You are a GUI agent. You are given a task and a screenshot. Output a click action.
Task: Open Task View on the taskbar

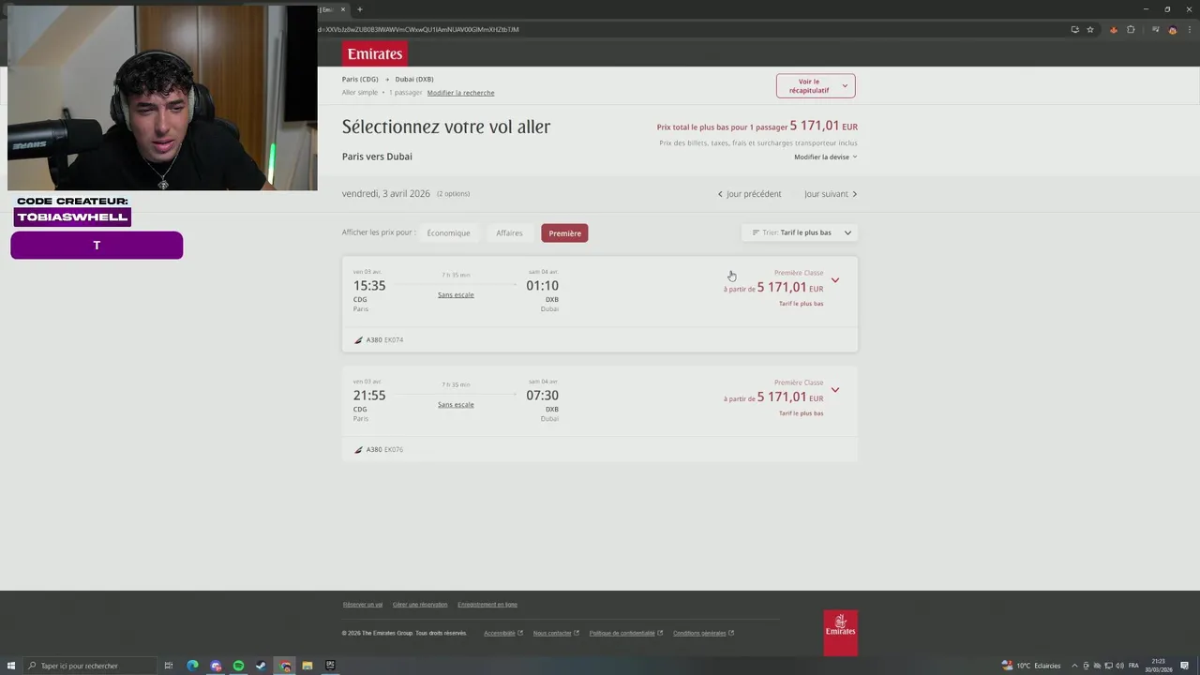coord(169,666)
